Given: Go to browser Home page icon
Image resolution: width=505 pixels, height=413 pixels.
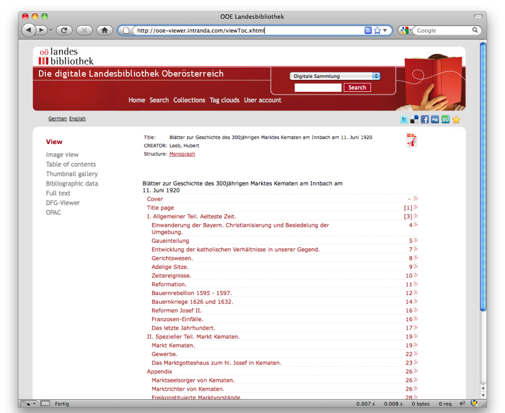Looking at the screenshot, I should click(x=105, y=30).
